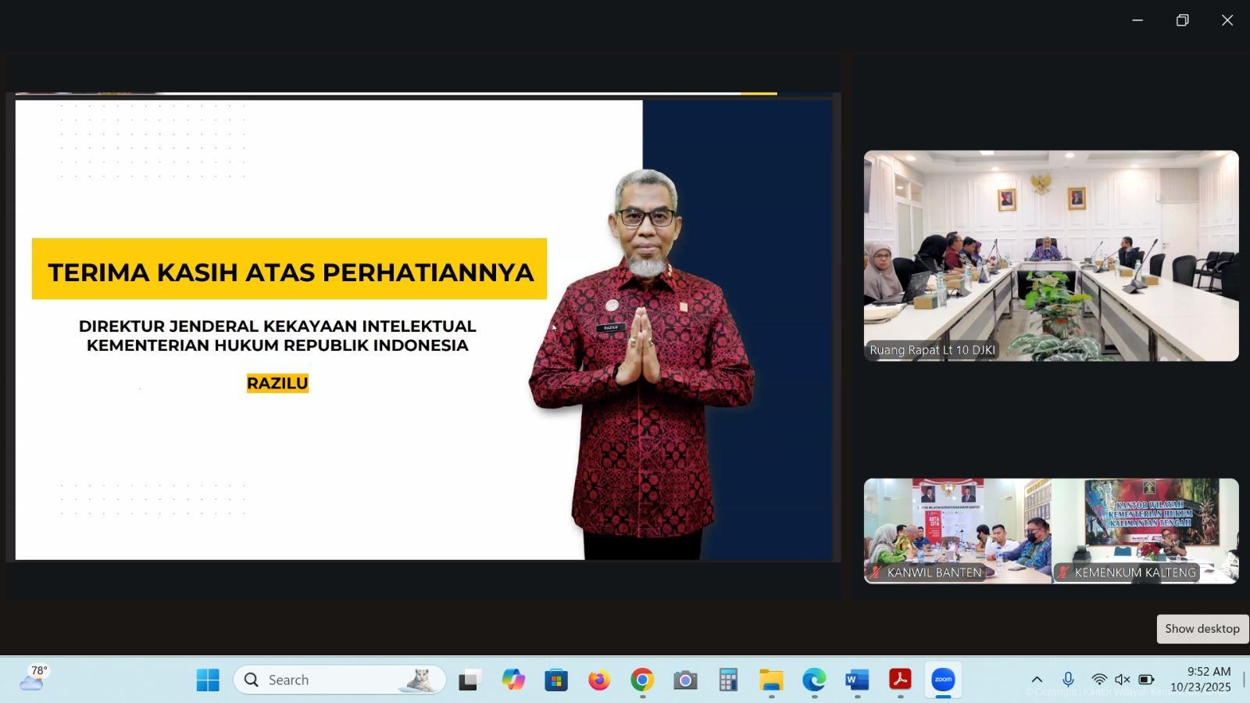Image resolution: width=1250 pixels, height=703 pixels.
Task: Open Microsoft Edge browser icon
Action: pos(814,680)
